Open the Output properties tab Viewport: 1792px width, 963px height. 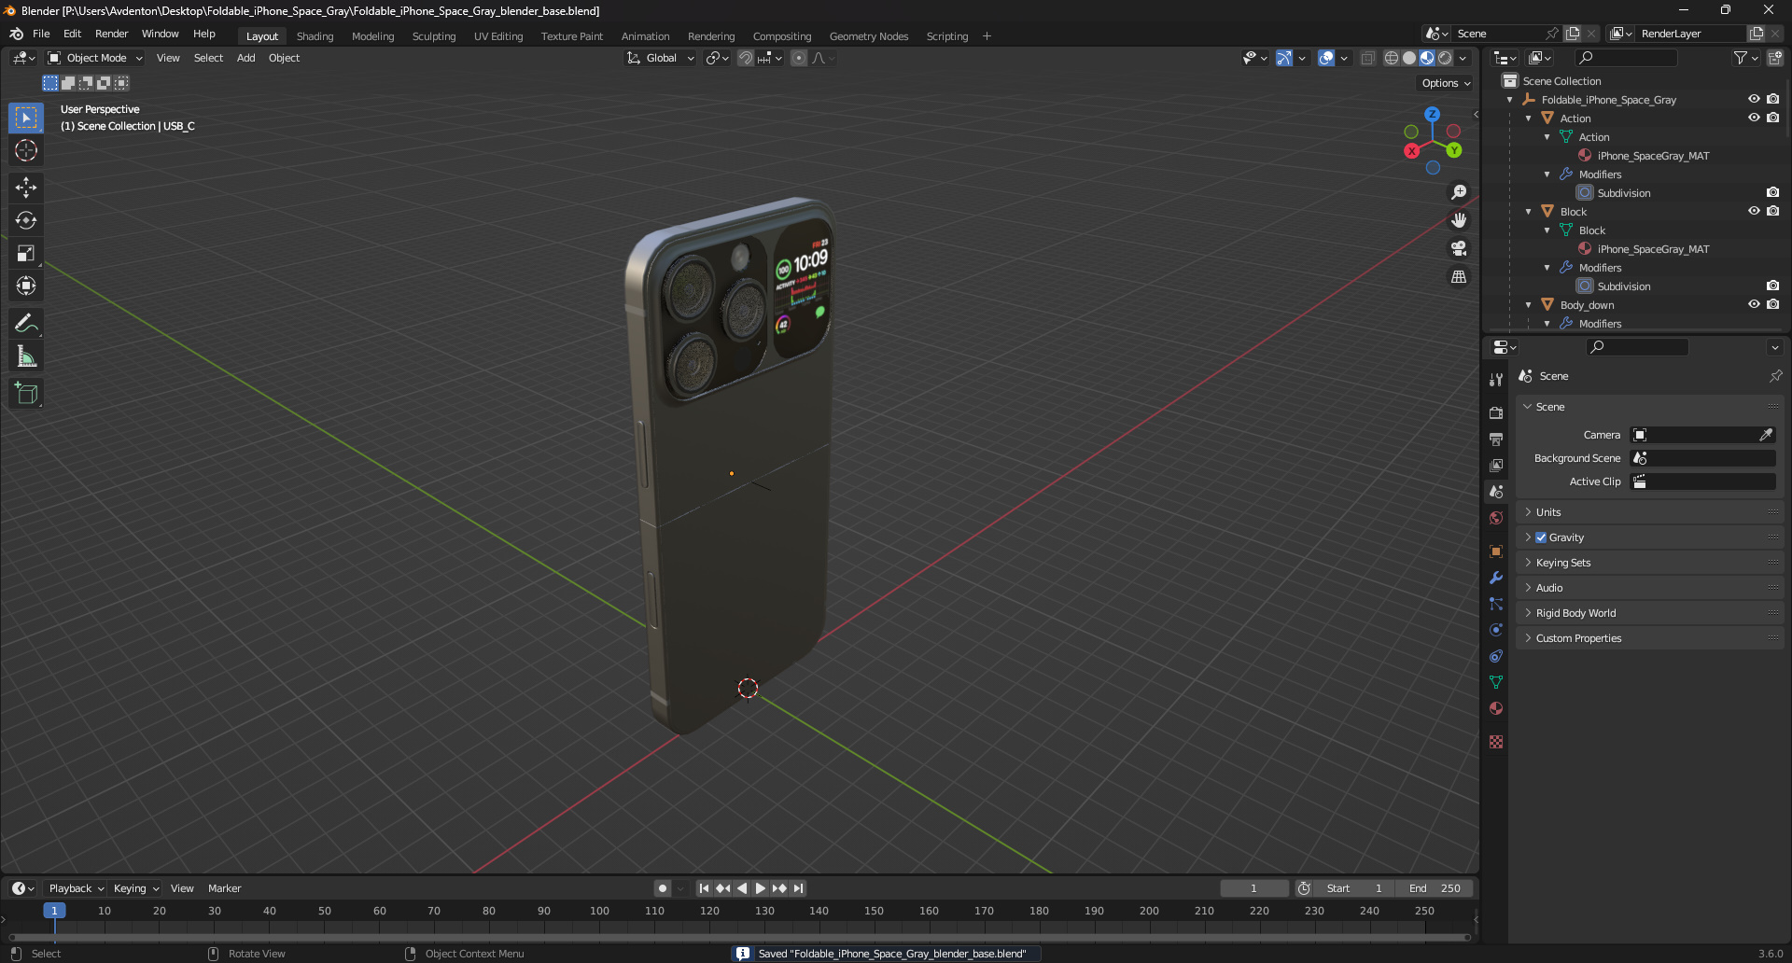click(1496, 439)
